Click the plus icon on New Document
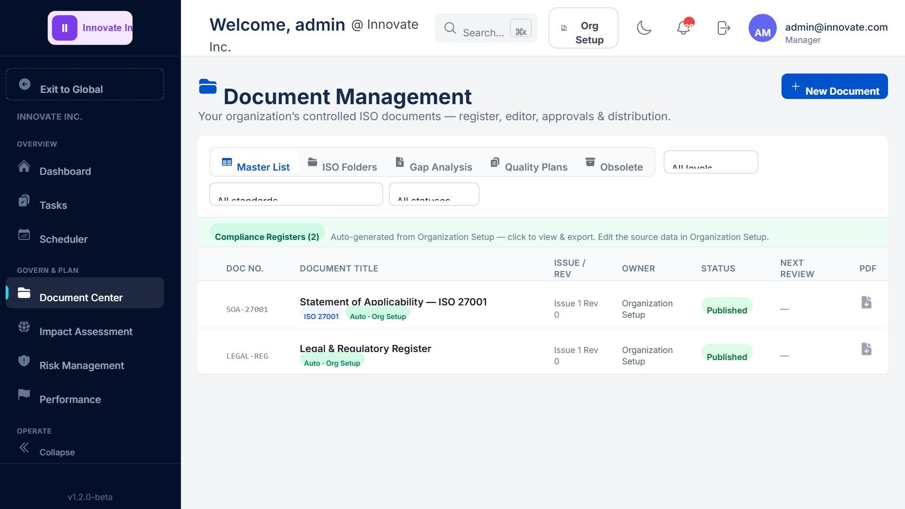905x509 pixels. tap(796, 86)
